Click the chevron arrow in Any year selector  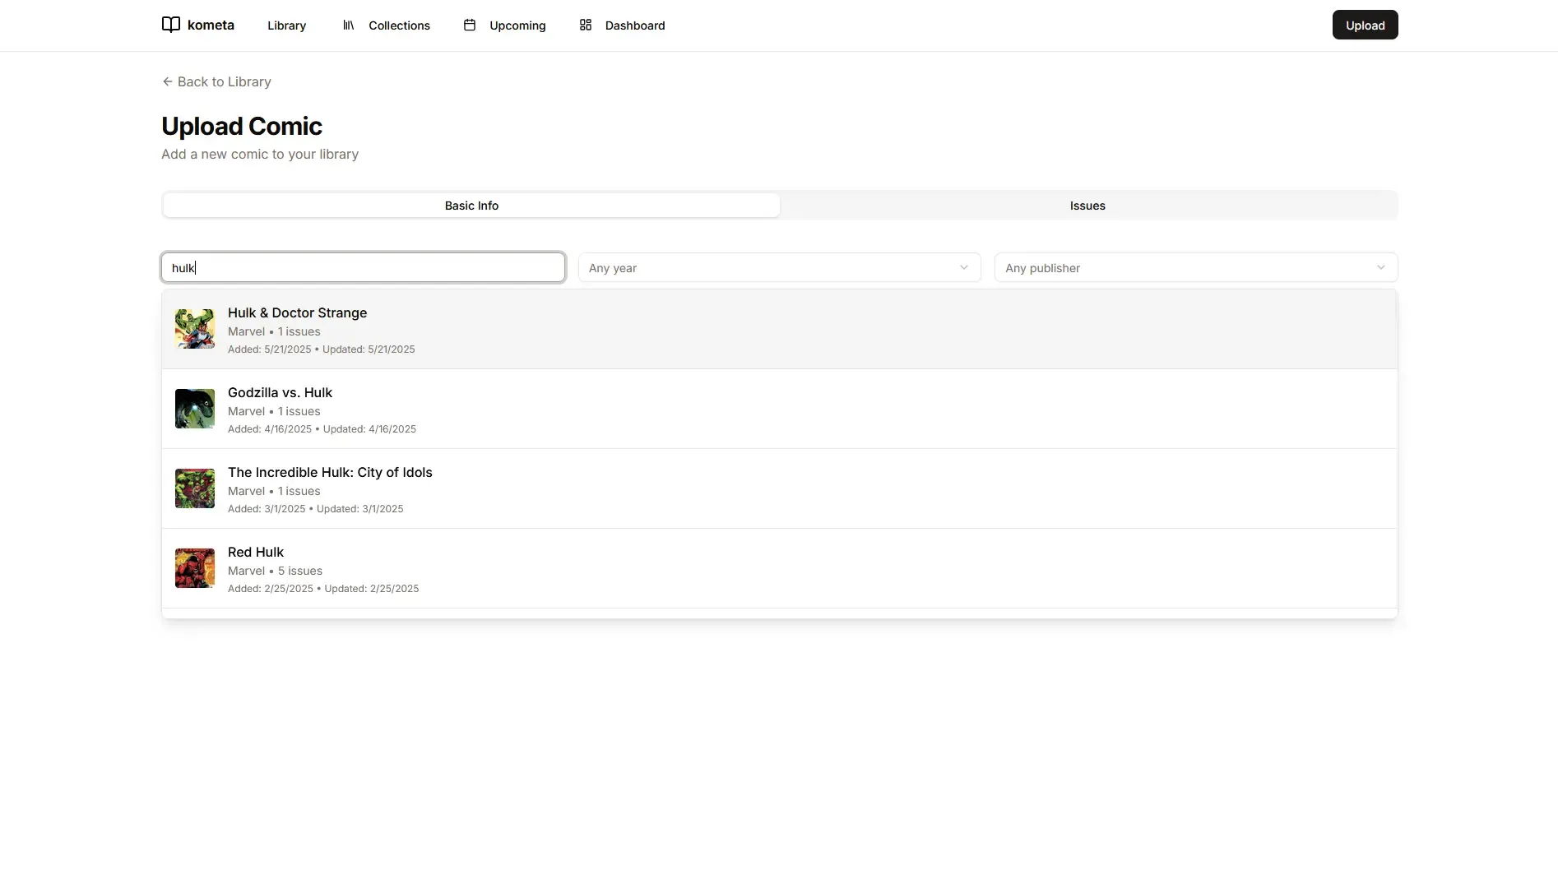pos(964,268)
